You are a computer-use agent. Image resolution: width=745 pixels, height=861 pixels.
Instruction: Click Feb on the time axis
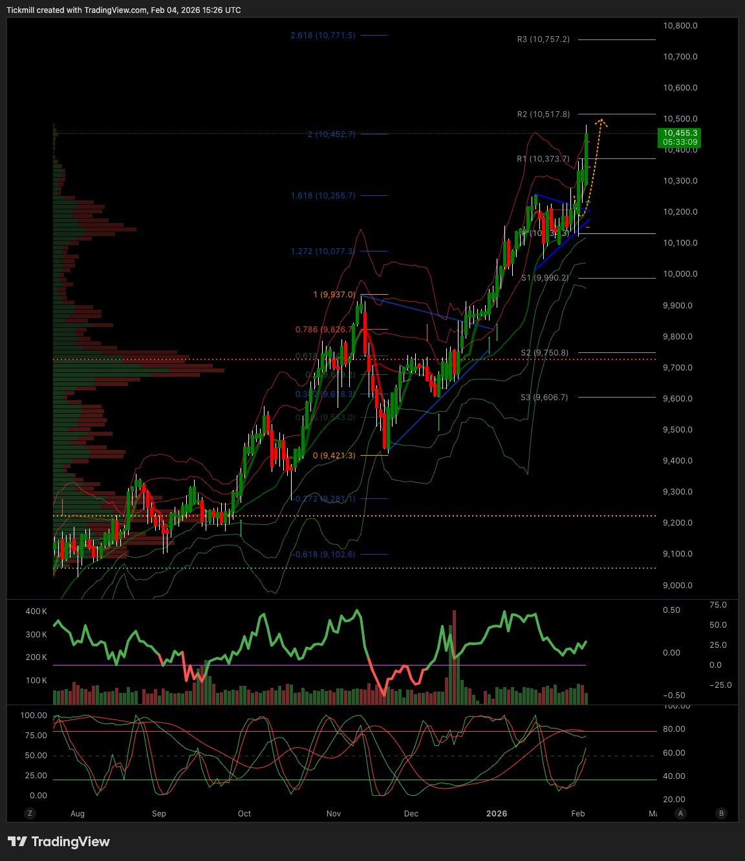click(578, 814)
